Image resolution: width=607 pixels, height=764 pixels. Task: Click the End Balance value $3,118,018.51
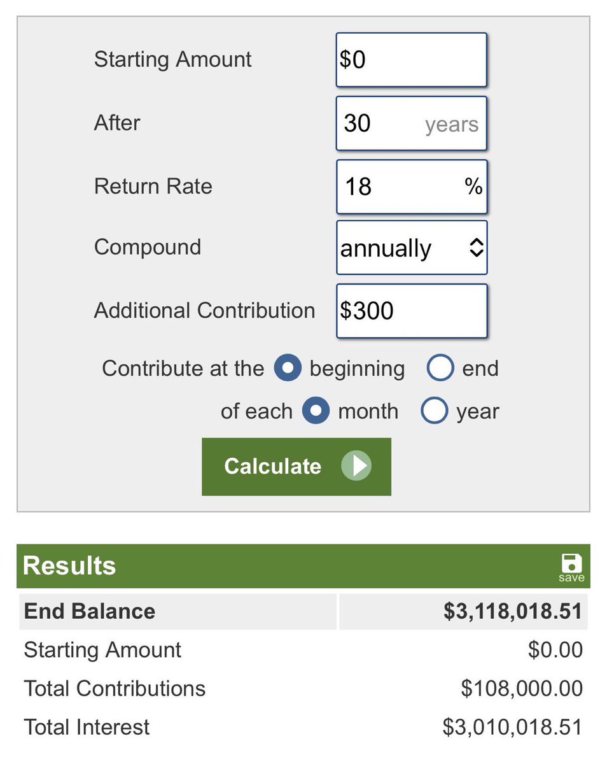tap(513, 611)
